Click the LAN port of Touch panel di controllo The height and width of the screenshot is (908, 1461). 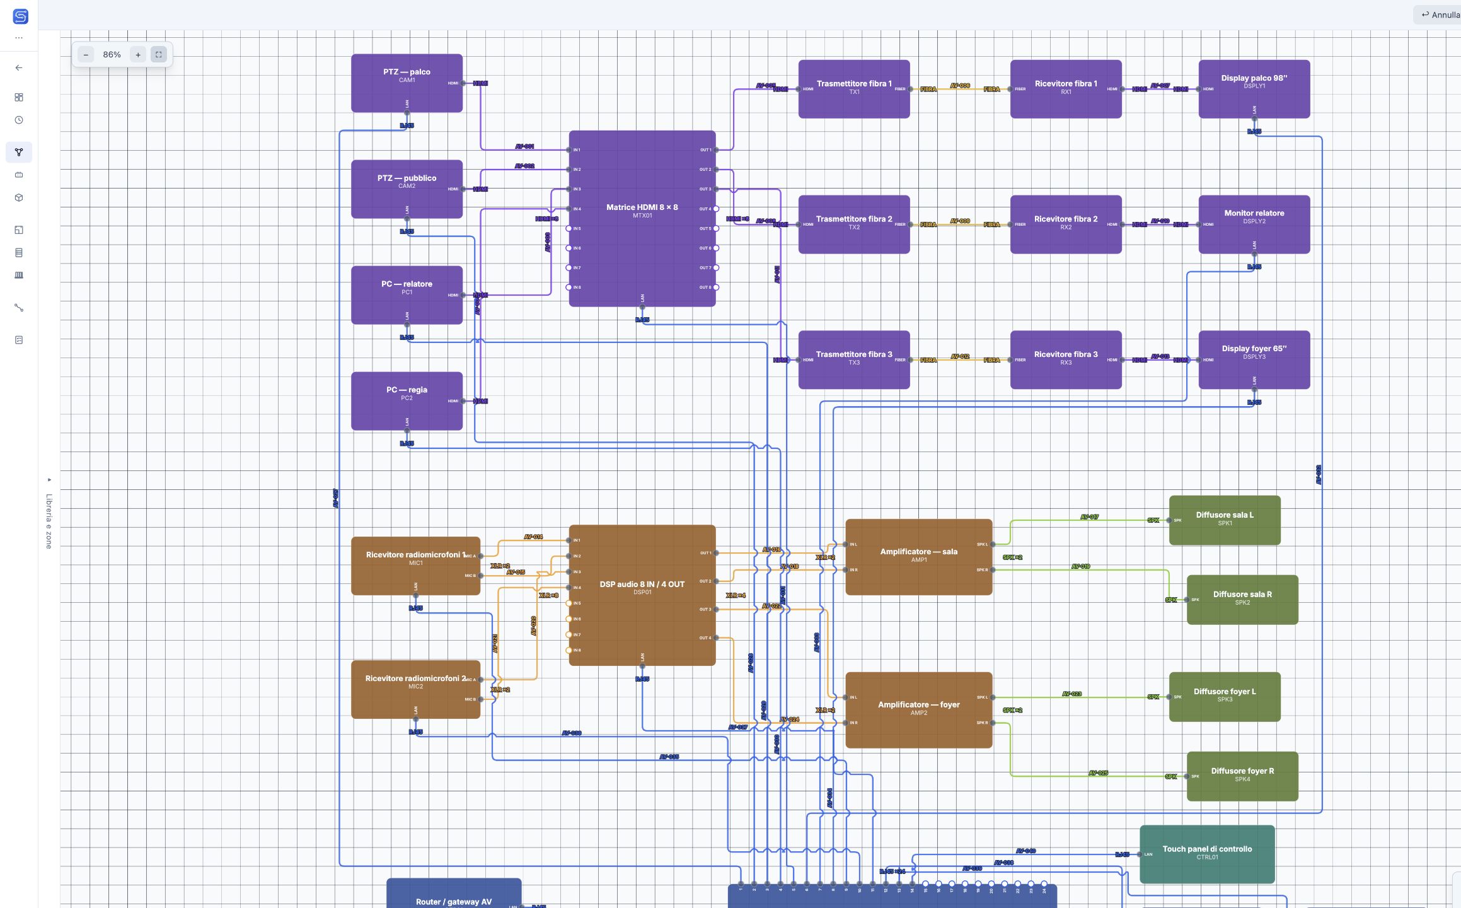coord(1140,854)
